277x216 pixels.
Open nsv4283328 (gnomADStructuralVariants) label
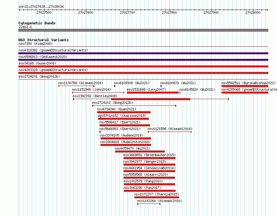pyautogui.click(x=53, y=70)
